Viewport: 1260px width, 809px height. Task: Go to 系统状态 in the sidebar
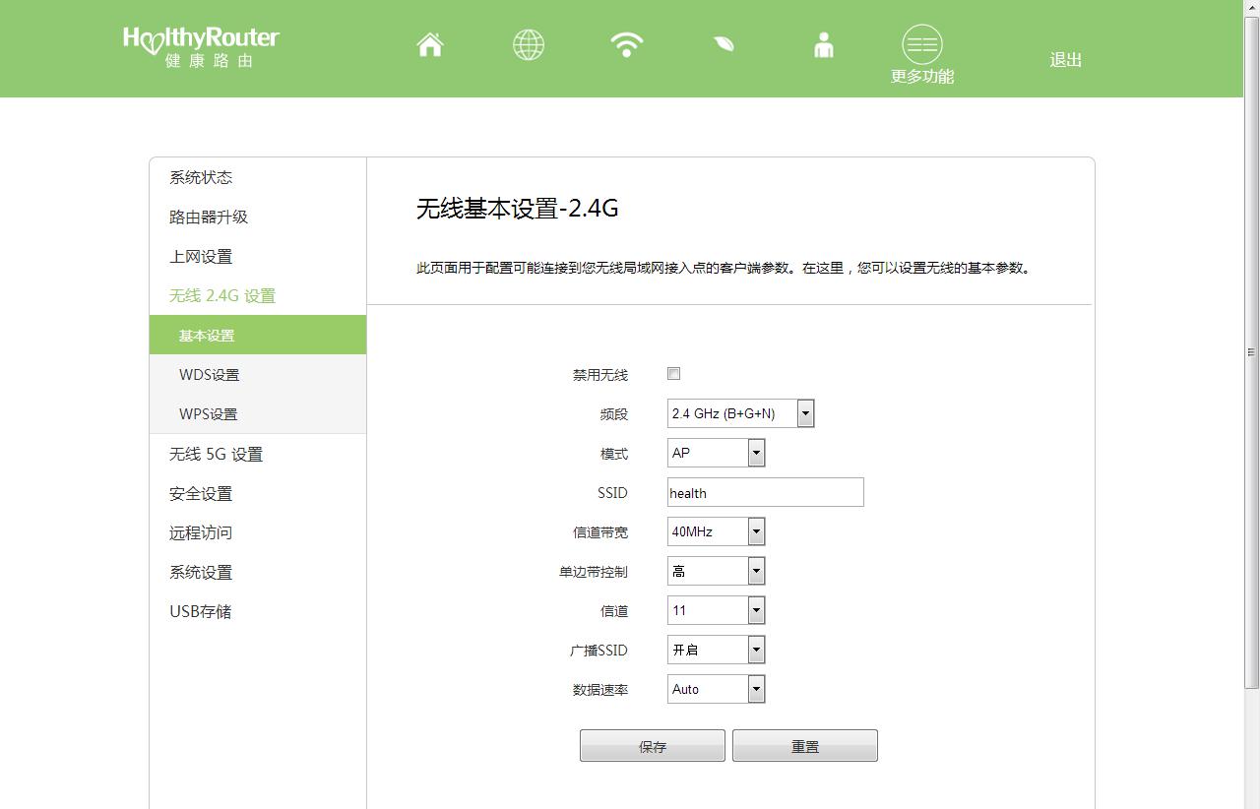pyautogui.click(x=201, y=177)
